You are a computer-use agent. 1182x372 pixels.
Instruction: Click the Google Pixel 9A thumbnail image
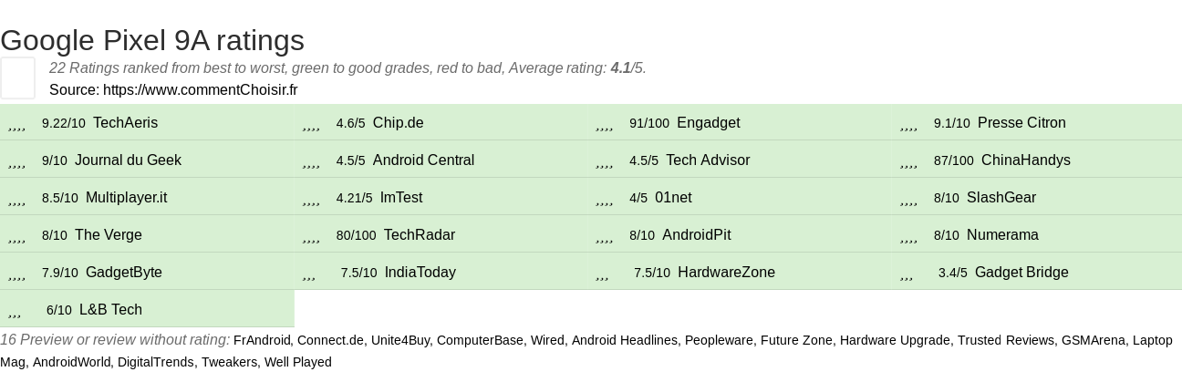point(17,77)
